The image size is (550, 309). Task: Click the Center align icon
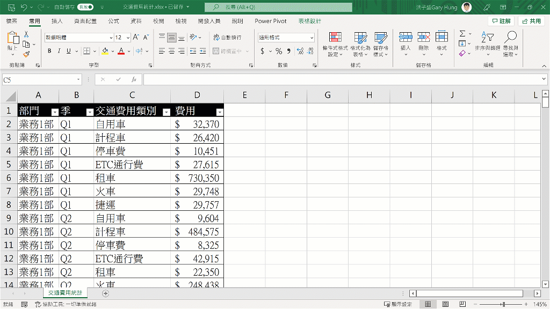coord(171,51)
